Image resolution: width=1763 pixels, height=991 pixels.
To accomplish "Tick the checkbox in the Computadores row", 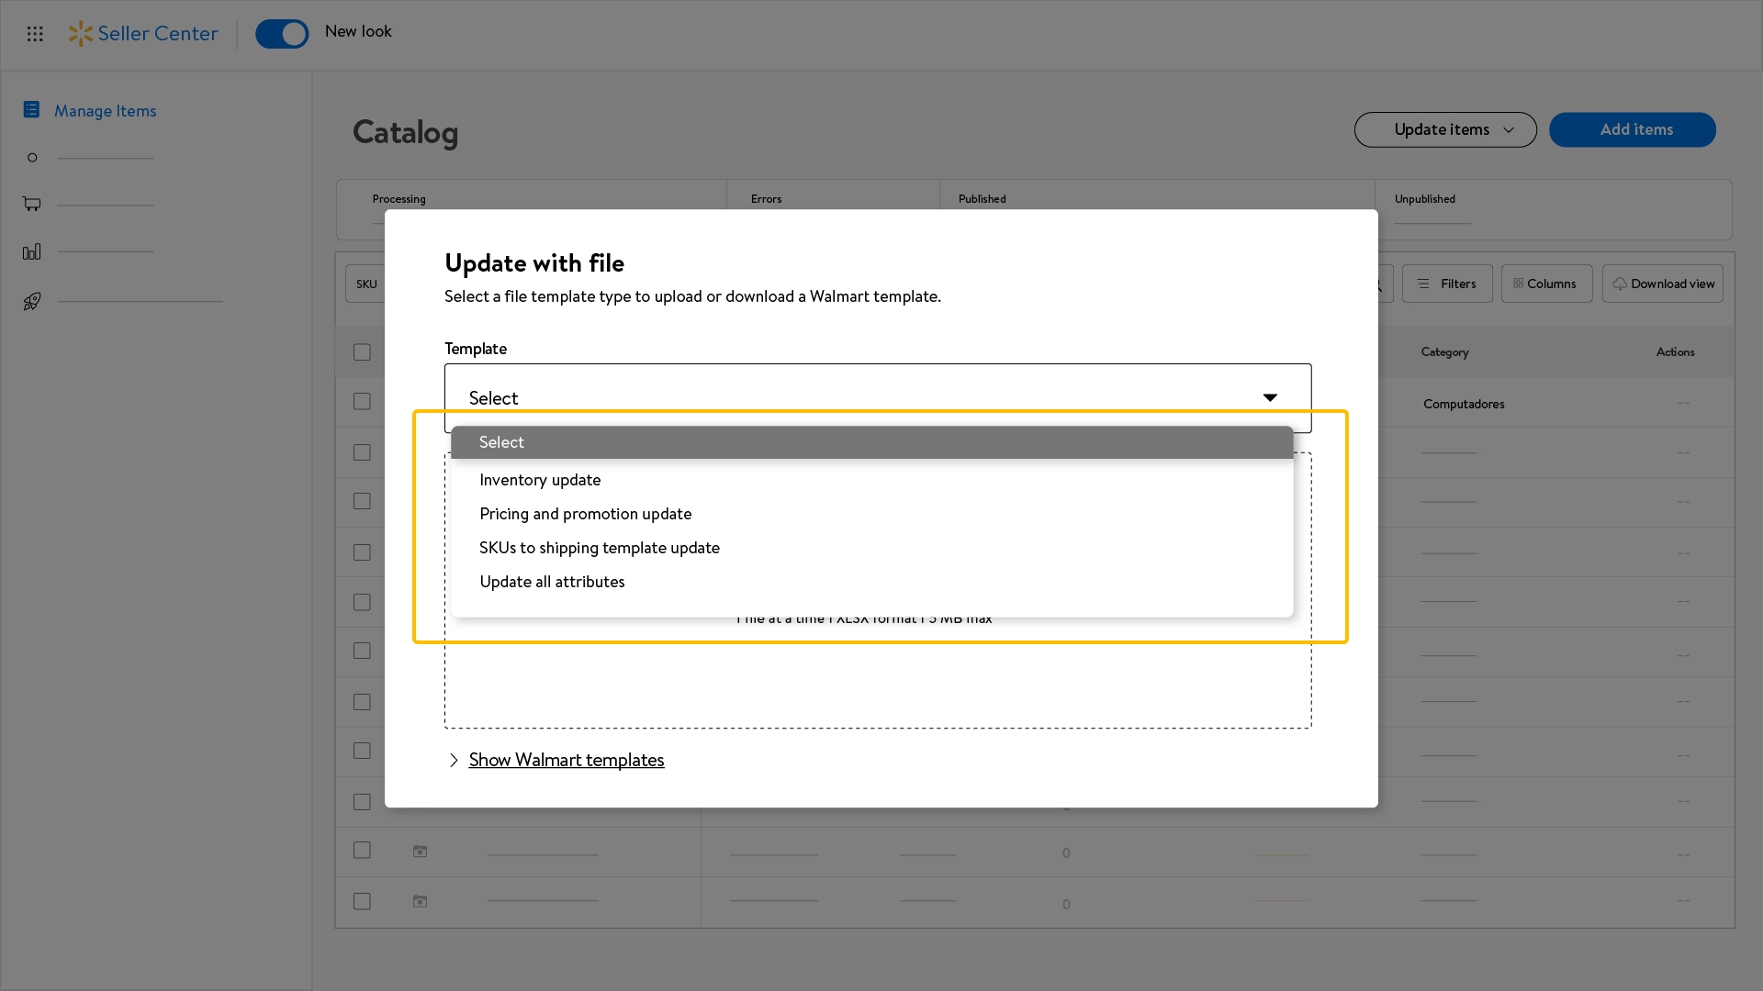I will pos(362,402).
